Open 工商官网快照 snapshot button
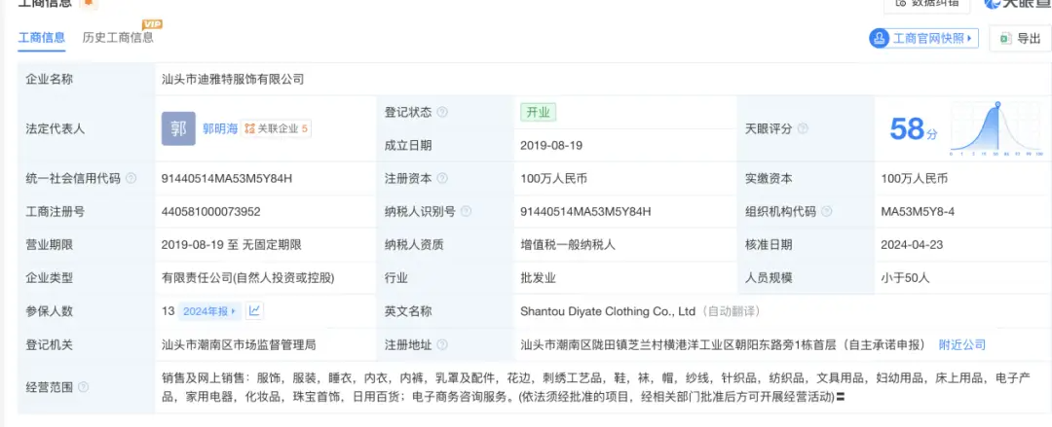 [x=923, y=38]
